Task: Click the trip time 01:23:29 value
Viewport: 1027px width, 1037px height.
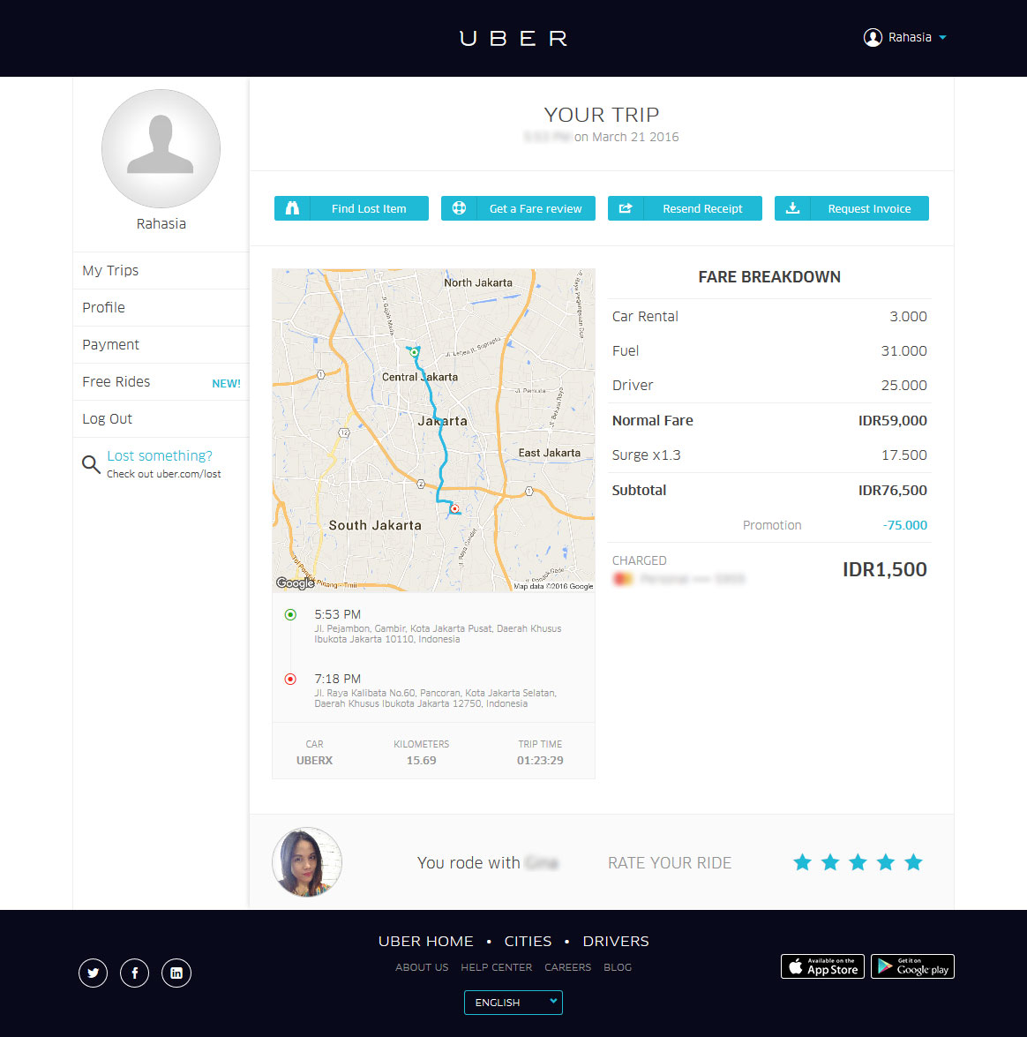Action: [540, 761]
